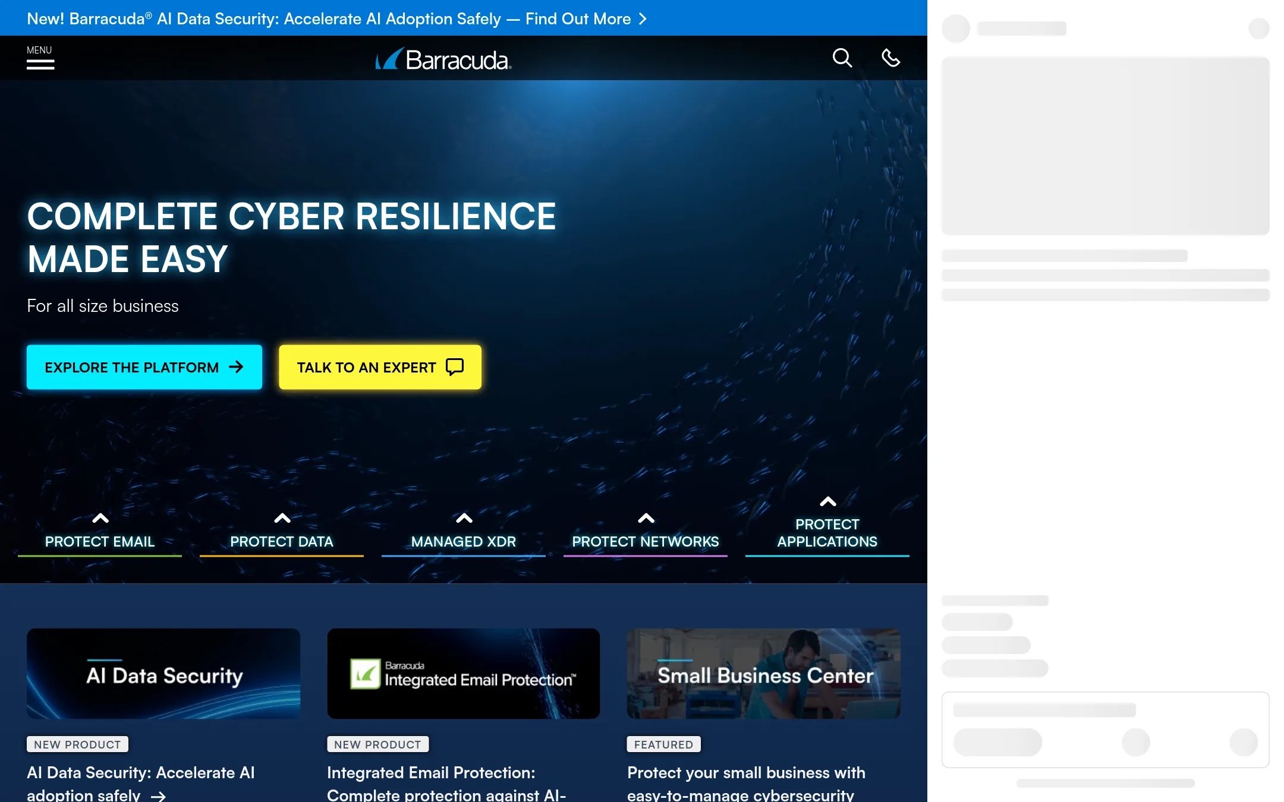The width and height of the screenshot is (1284, 802).
Task: Expand the Protect Email chevron
Action: 100,518
